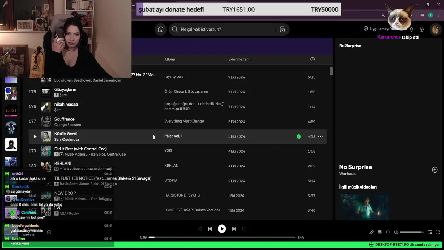
Task: Open album HARDSTONE PSYCHO
Action: pos(182,195)
